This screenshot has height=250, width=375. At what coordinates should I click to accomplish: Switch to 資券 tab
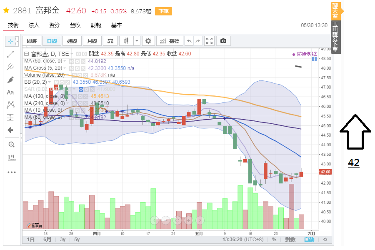(55, 25)
